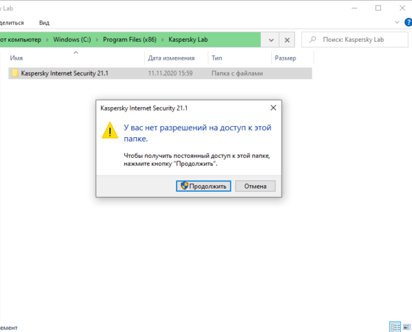Close the Kaspersky Internet Security 21.1 dialog
Image resolution: width=412 pixels, height=332 pixels.
(273, 108)
